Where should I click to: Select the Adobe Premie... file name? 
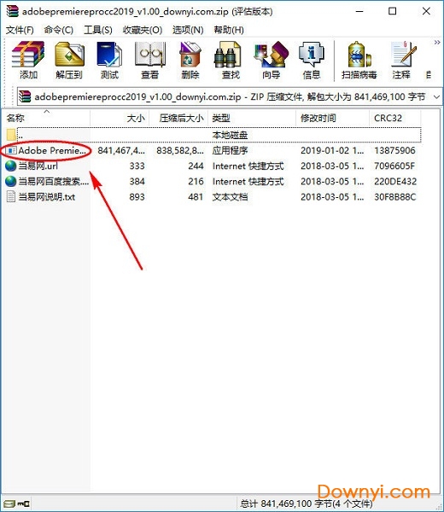pyautogui.click(x=52, y=150)
